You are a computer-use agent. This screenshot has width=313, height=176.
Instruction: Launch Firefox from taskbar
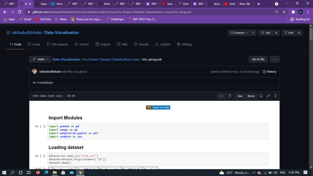point(38,173)
